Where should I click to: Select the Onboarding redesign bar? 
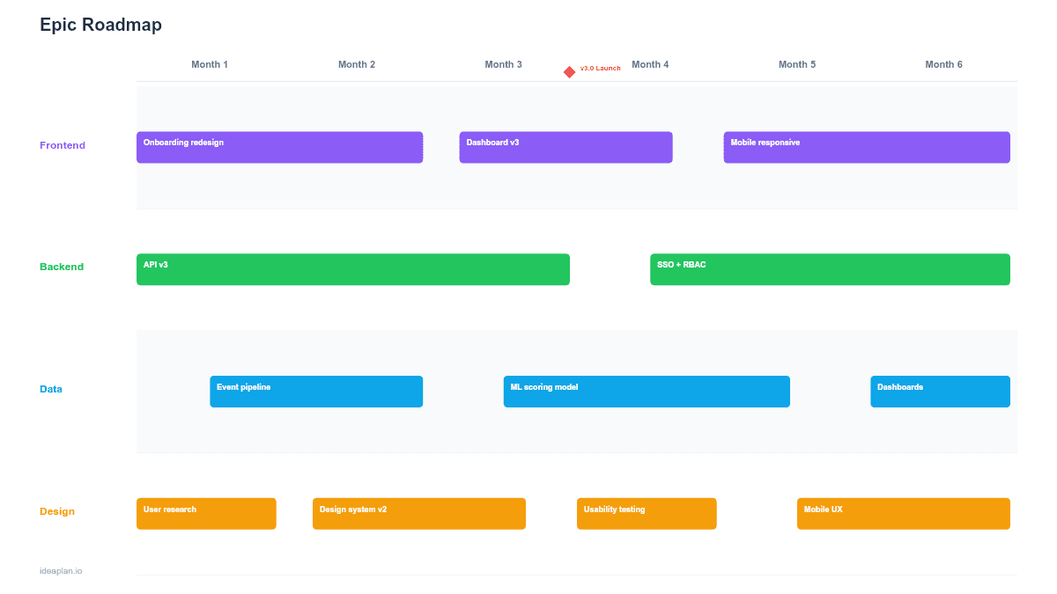(279, 147)
